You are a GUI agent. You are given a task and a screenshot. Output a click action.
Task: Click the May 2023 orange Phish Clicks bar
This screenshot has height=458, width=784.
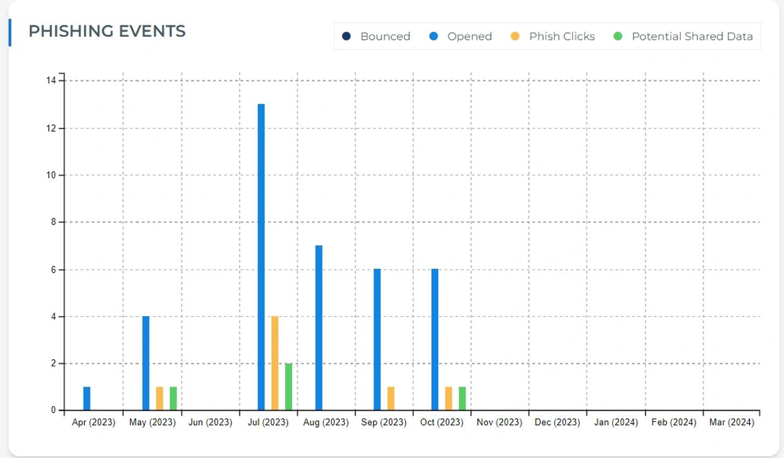pyautogui.click(x=159, y=399)
